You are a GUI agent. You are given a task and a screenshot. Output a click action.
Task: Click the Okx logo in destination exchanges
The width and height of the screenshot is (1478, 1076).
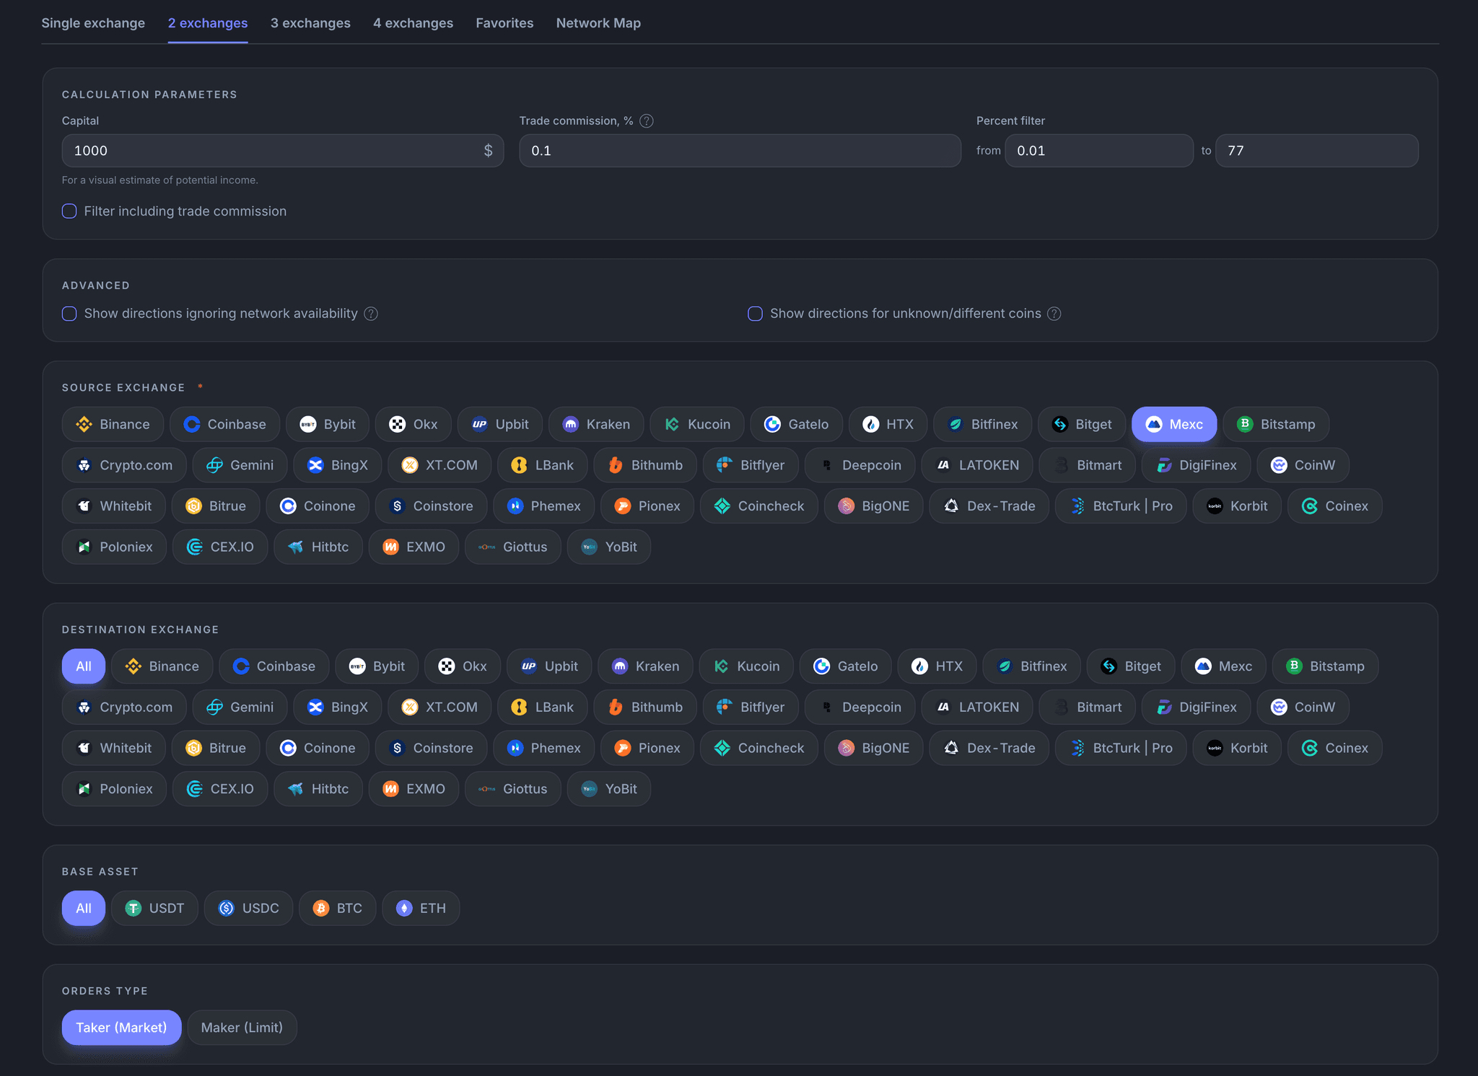447,666
